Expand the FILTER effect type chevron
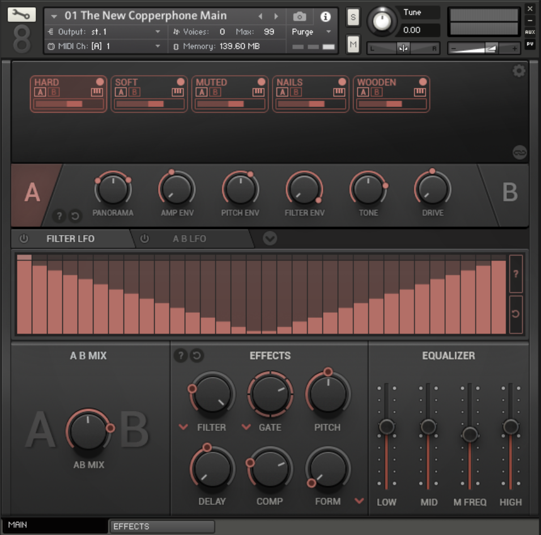The image size is (541, 535). coord(183,427)
